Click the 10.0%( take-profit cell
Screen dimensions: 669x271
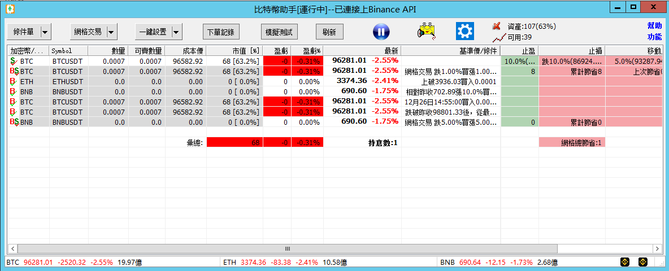(520, 61)
